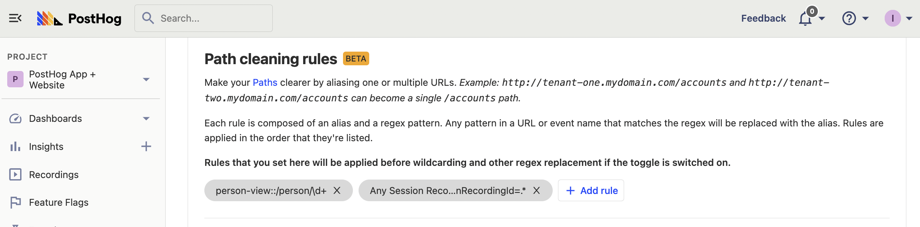Click the Feature Flags flag icon
The image size is (920, 227).
(x=15, y=202)
